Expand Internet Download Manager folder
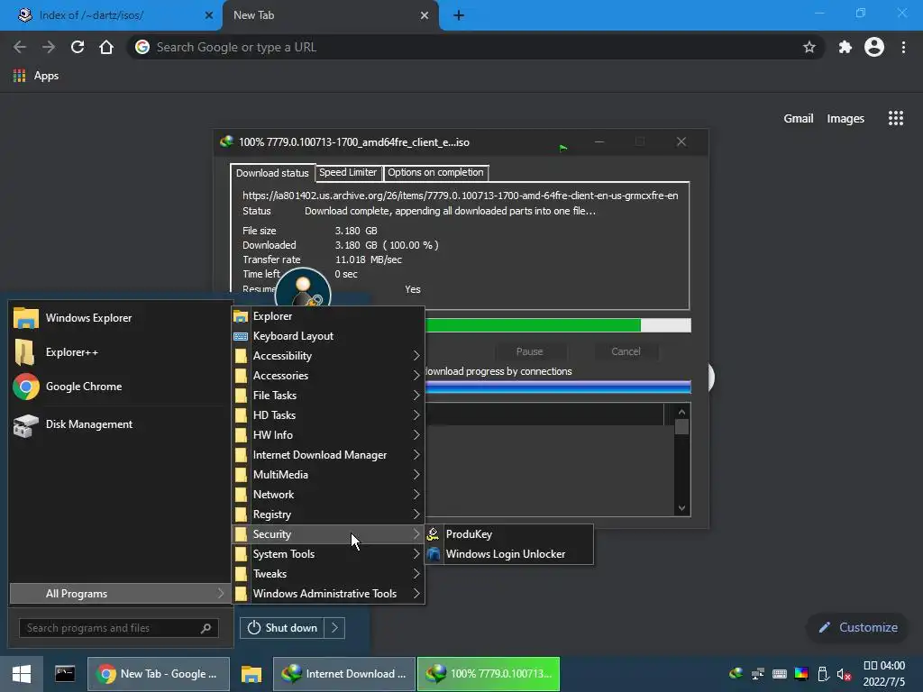 pos(328,455)
